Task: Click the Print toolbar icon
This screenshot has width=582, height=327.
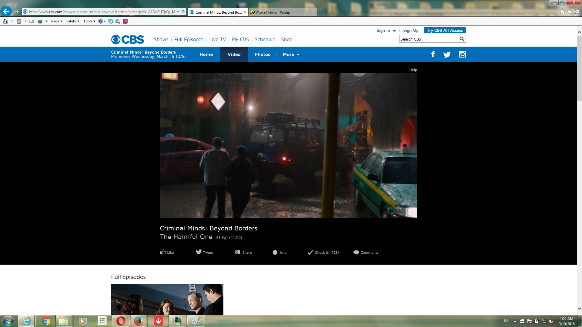Action: click(x=40, y=21)
